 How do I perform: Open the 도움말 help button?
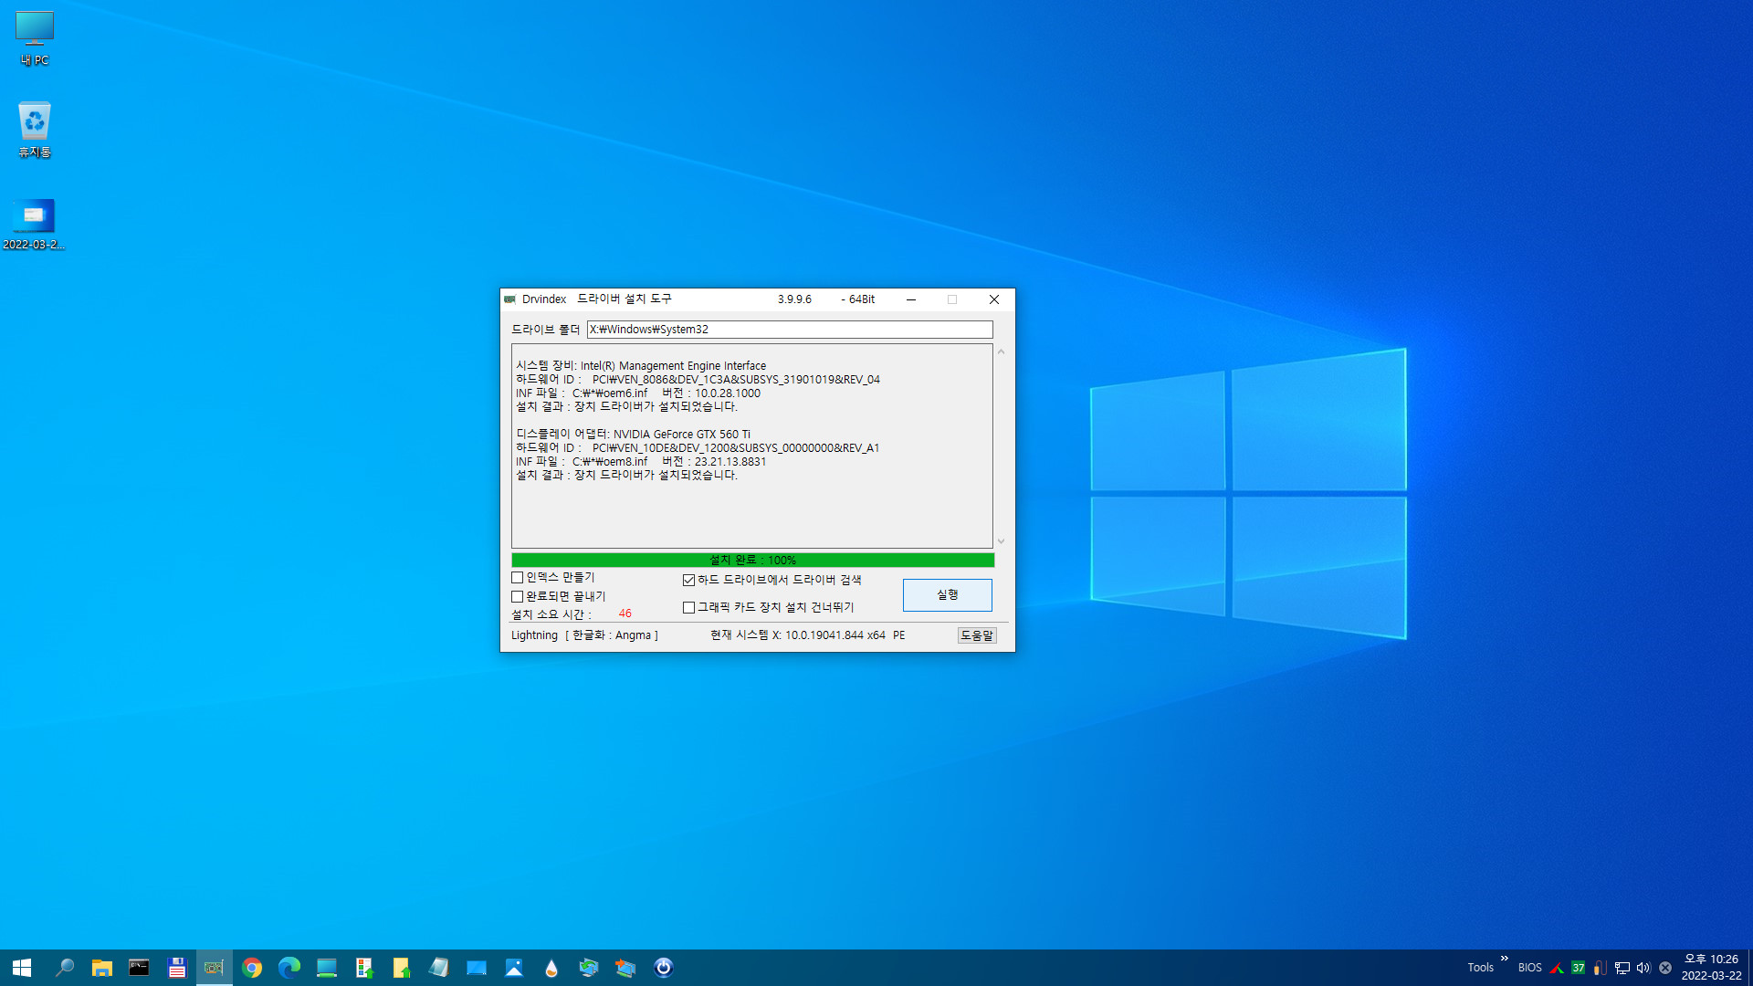(977, 635)
